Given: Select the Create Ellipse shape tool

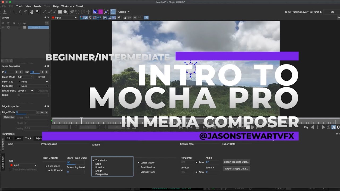Looking at the screenshot, I should coord(65,12).
